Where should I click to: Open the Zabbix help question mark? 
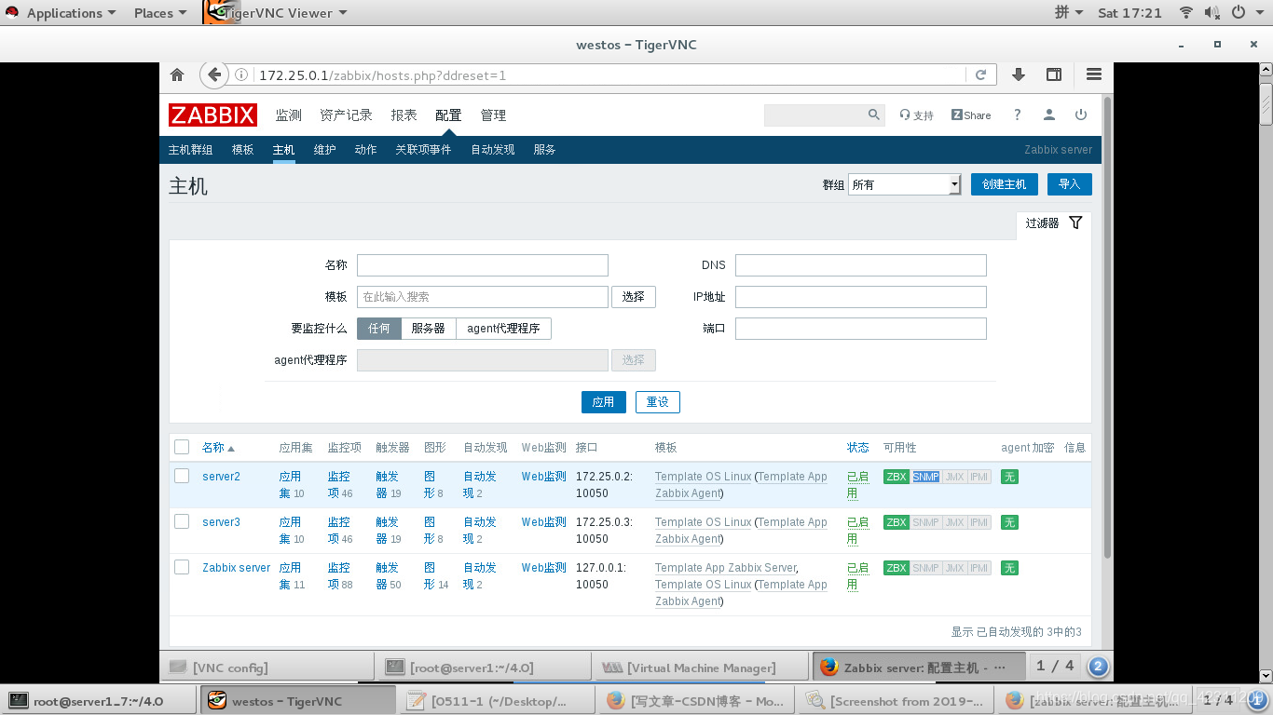coord(1017,115)
